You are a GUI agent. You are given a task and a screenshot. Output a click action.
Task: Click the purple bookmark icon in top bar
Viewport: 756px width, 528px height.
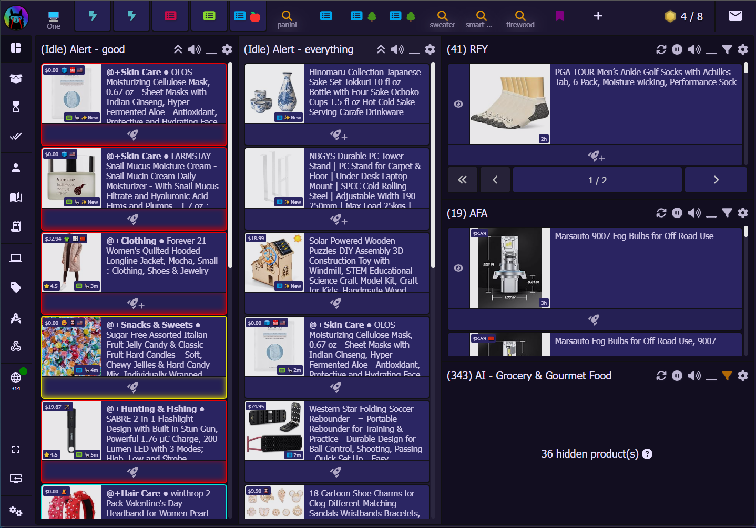pos(559,16)
